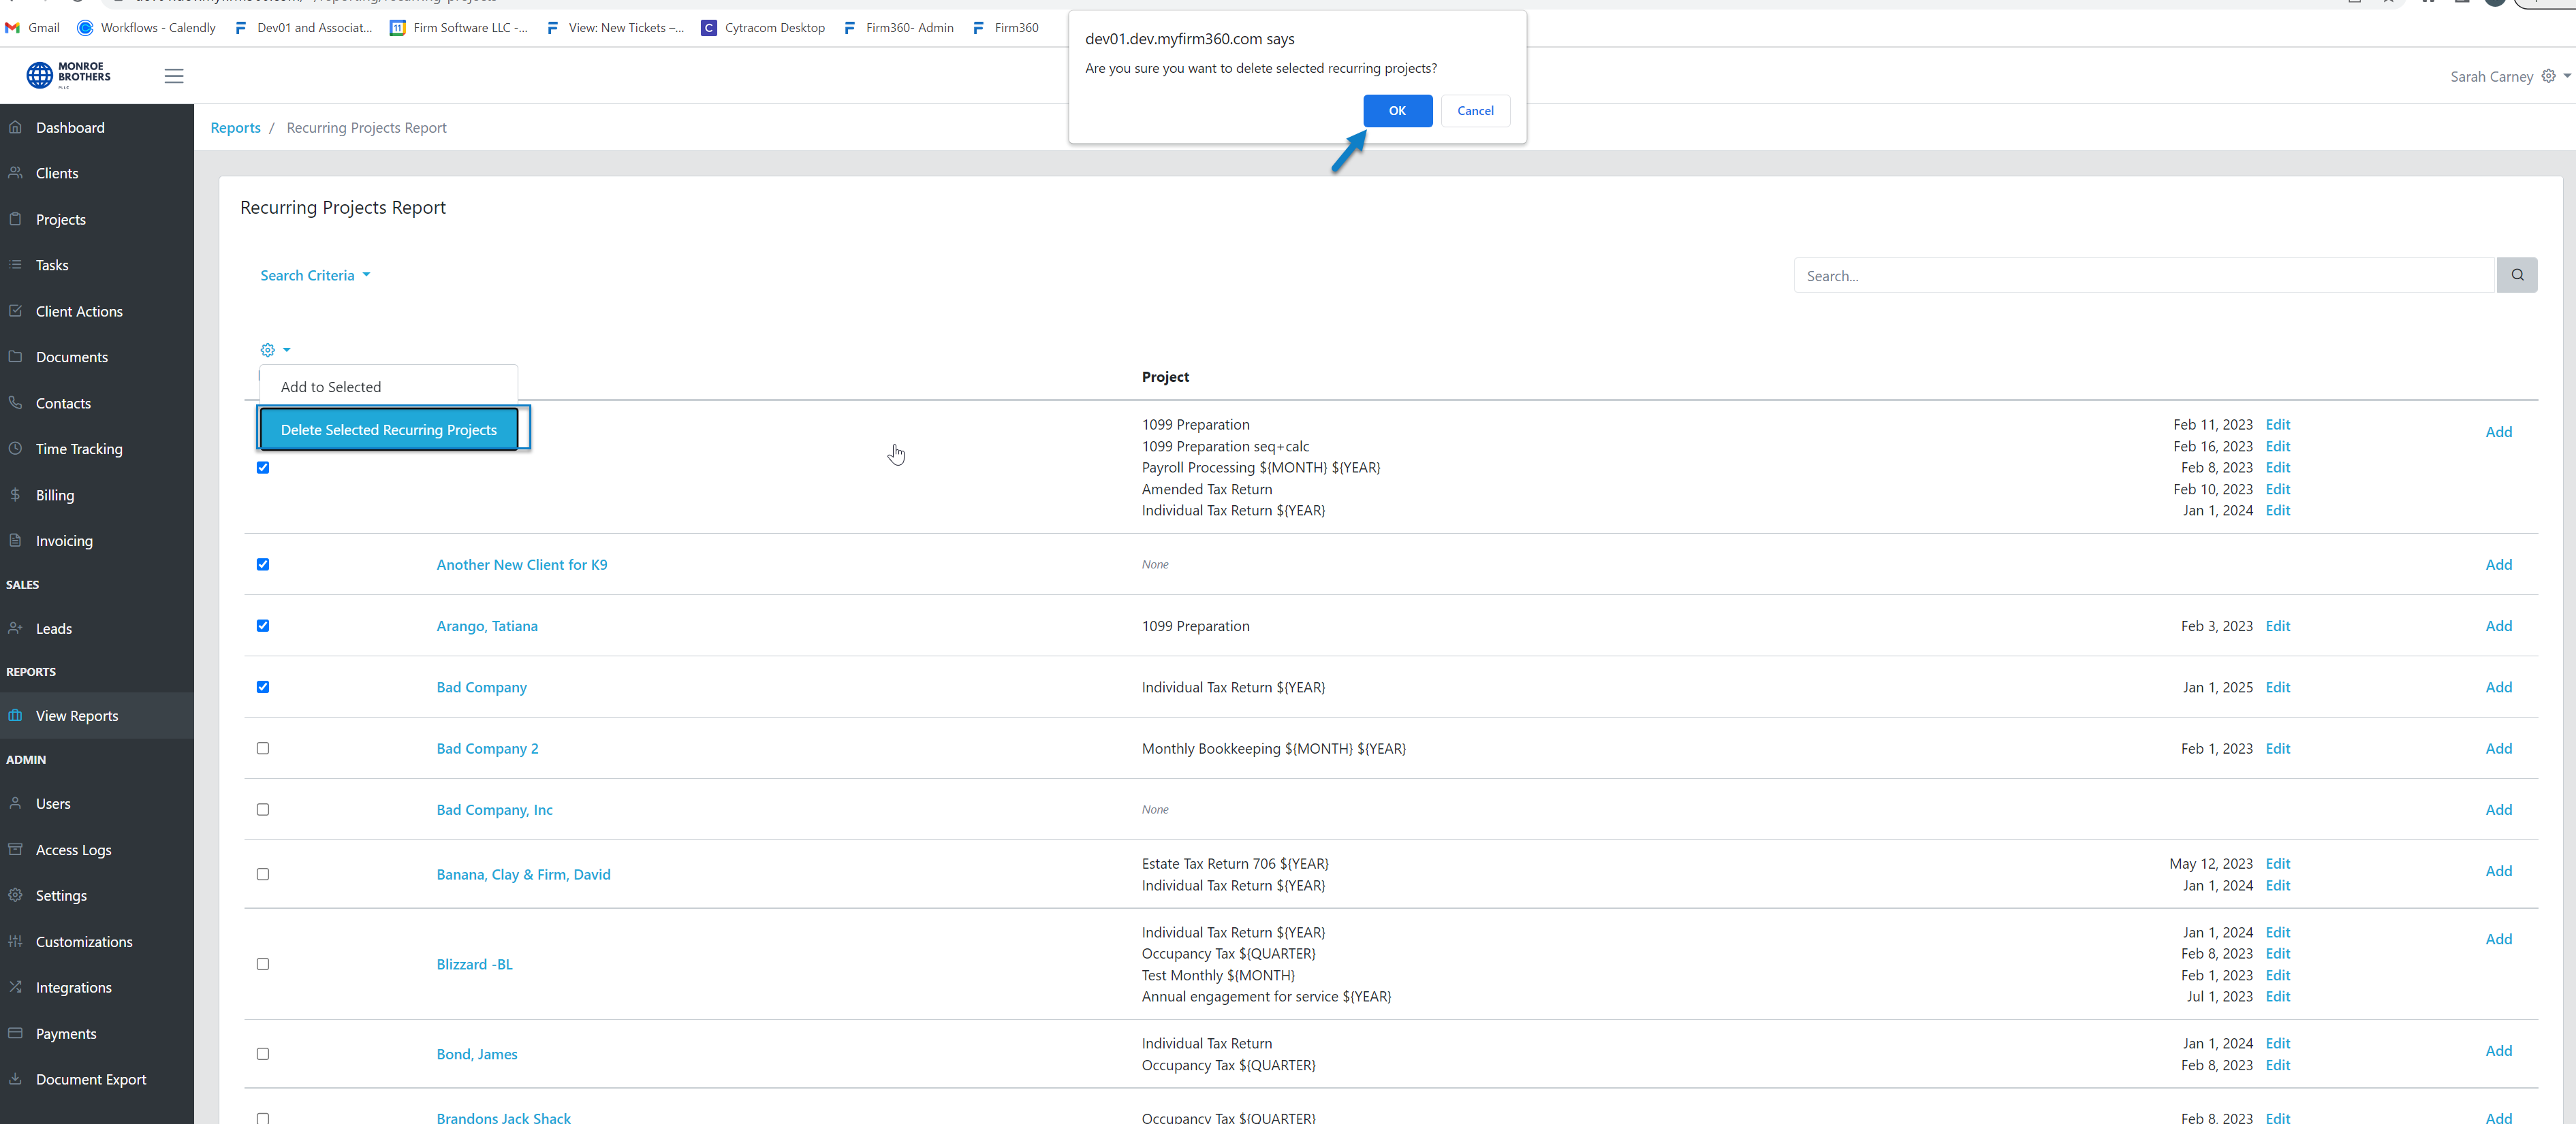This screenshot has width=2576, height=1124.
Task: Collapse the sidebar with the hamburger icon
Action: click(x=173, y=75)
